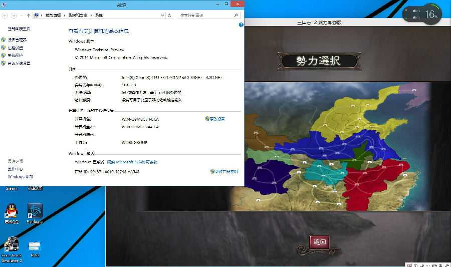Viewport: 451px width, 267px height.
Task: Click shield icon next to 远程设置
Action: 4,48
